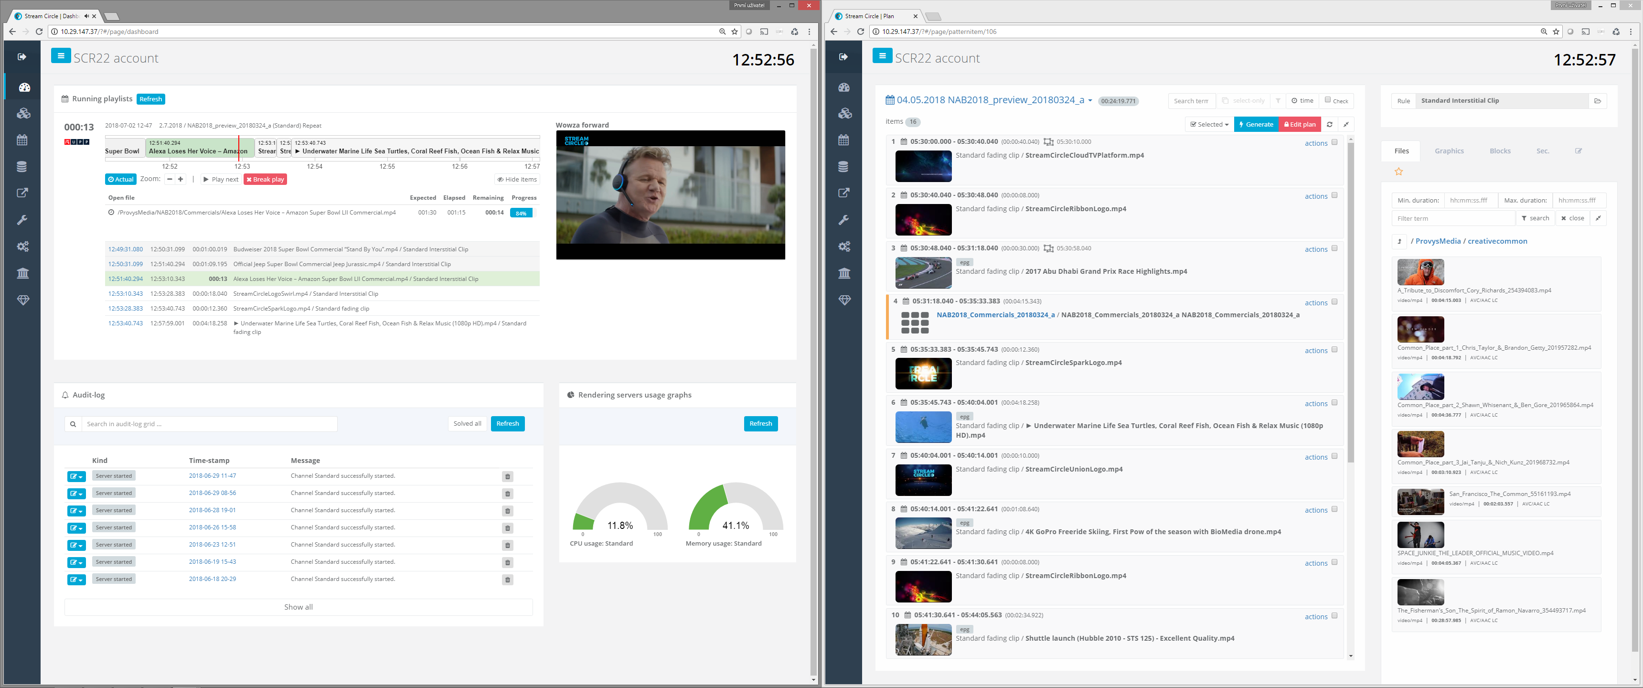Click the Show all button under audit-log
Image resolution: width=1643 pixels, height=688 pixels.
[x=297, y=607]
